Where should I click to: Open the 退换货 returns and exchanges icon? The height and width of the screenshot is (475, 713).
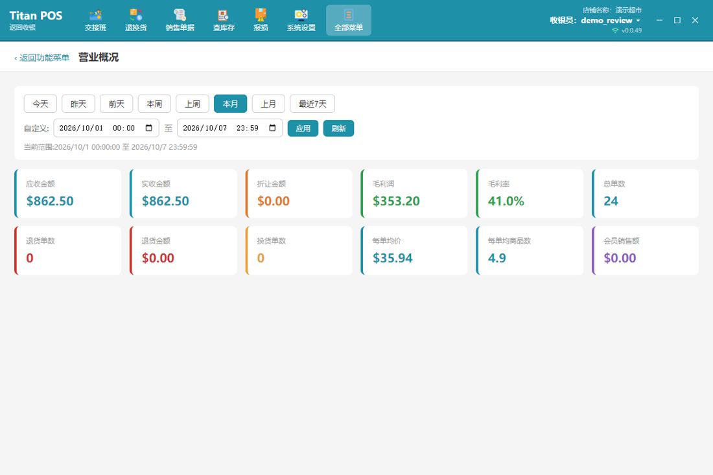point(136,21)
